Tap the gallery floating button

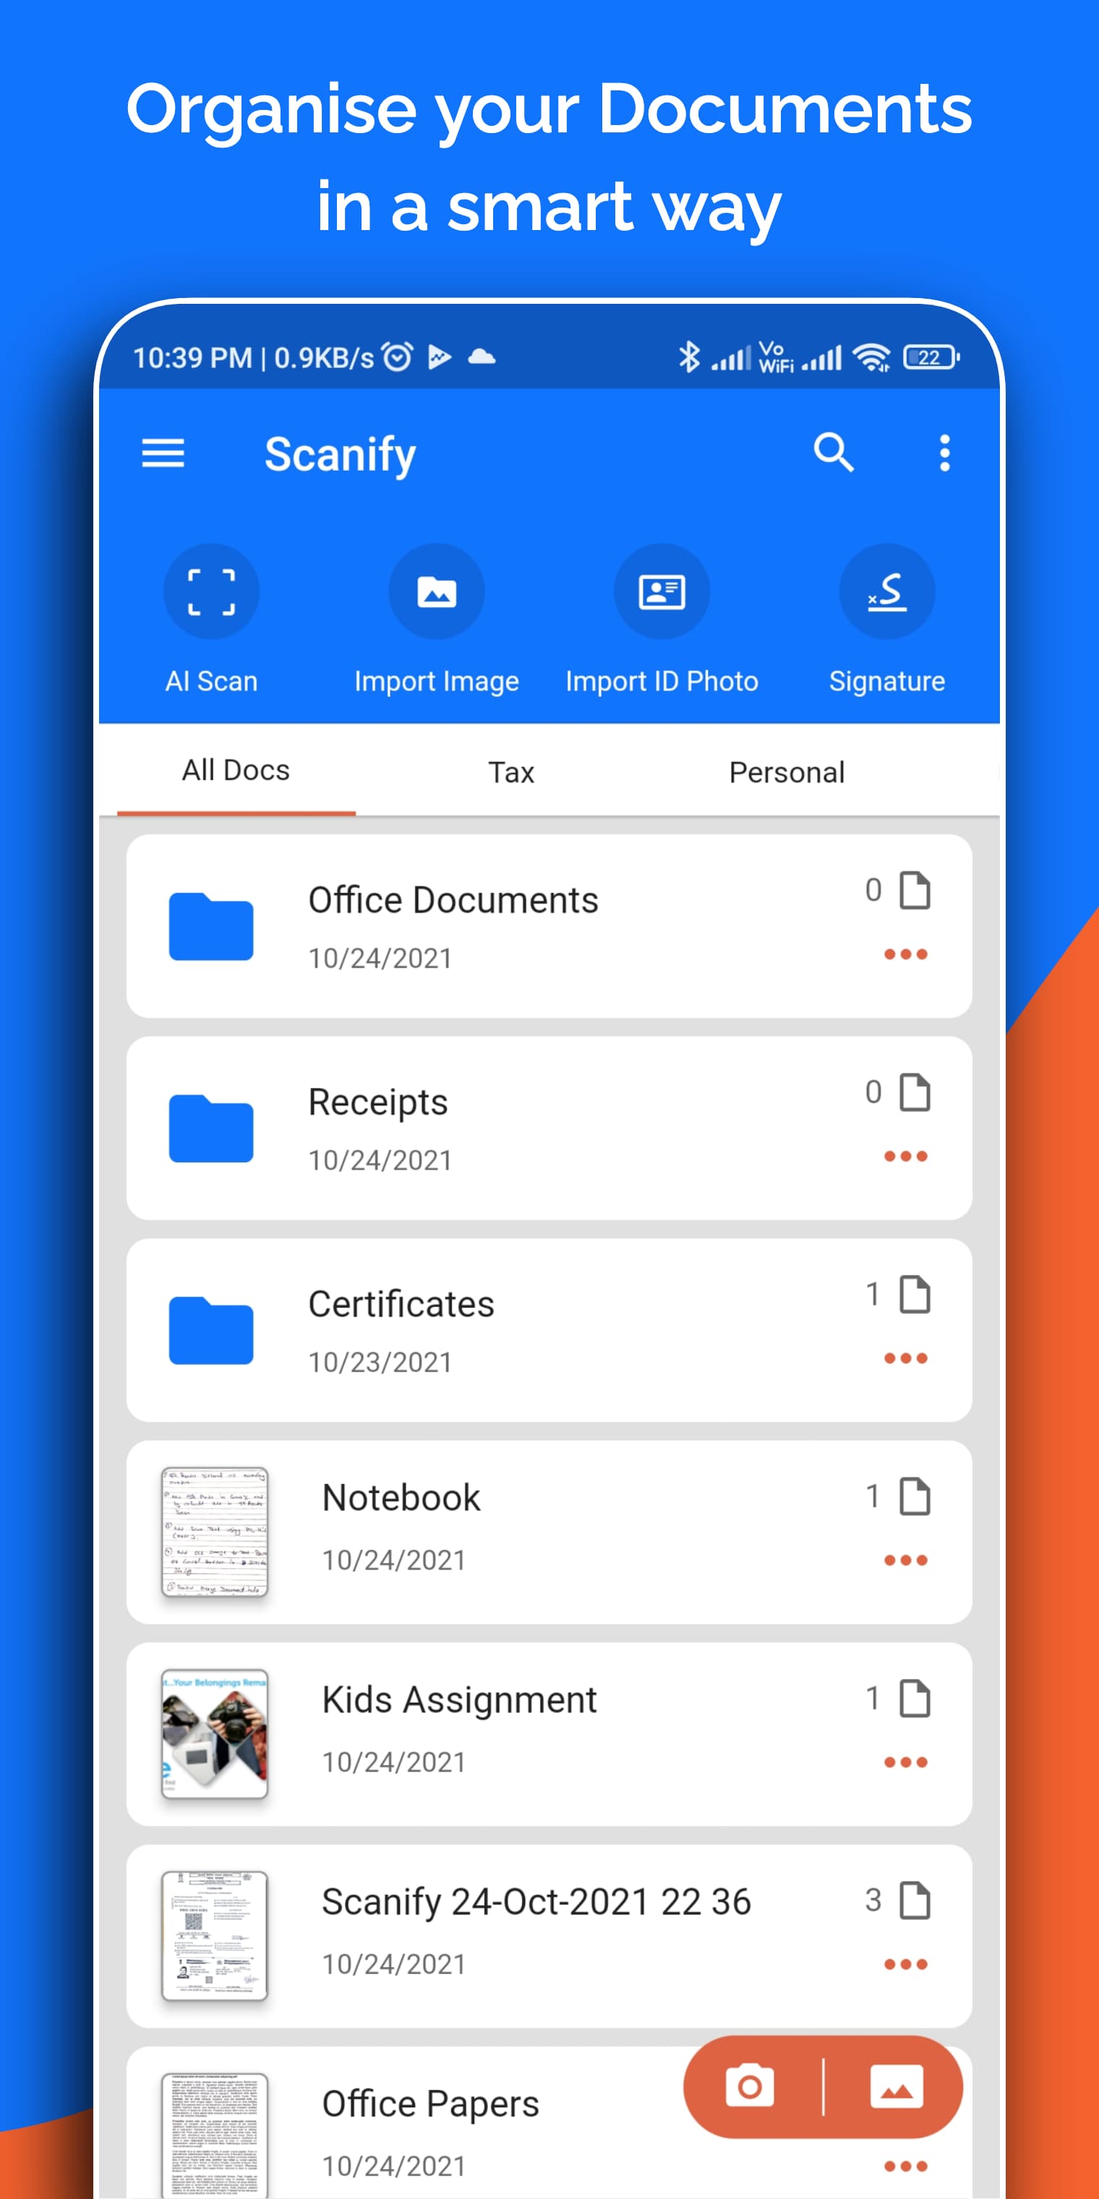(x=896, y=2087)
